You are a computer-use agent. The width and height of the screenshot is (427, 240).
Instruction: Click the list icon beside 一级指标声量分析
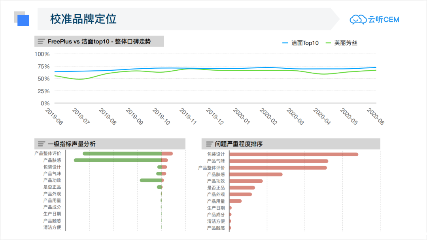coord(42,144)
